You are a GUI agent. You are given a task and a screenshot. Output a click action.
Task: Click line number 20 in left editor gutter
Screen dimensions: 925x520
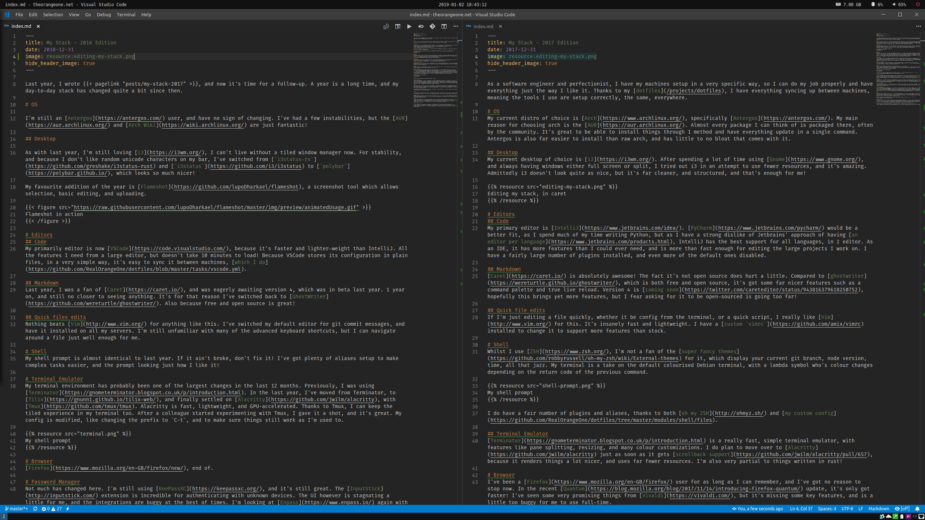click(x=13, y=208)
